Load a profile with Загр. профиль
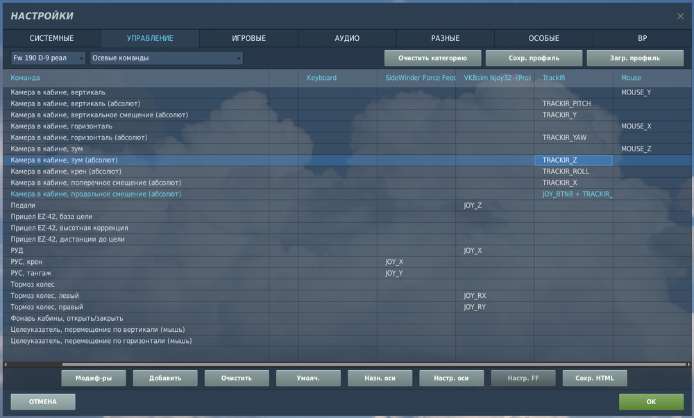The image size is (694, 418). [x=635, y=58]
